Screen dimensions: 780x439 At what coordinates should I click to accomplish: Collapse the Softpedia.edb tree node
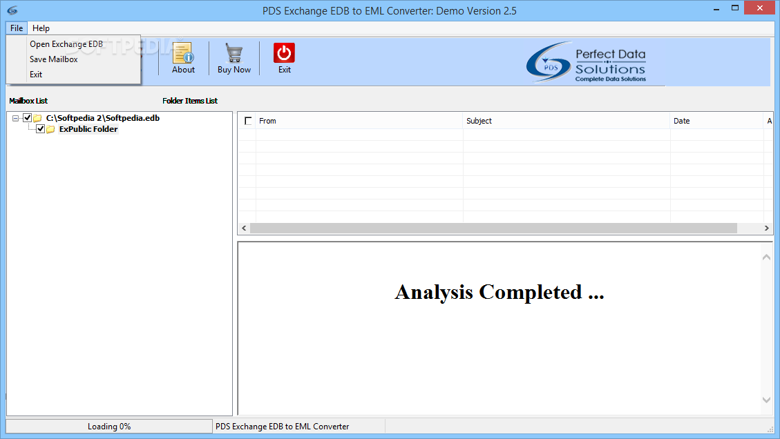tap(15, 118)
